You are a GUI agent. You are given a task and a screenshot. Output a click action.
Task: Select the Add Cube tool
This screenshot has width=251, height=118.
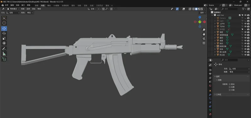click(4, 59)
